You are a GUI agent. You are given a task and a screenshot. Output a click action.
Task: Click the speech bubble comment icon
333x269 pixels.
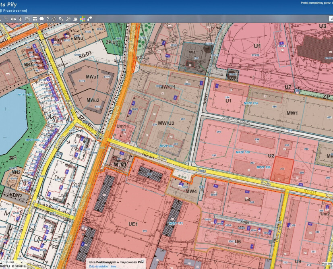tap(41, 19)
